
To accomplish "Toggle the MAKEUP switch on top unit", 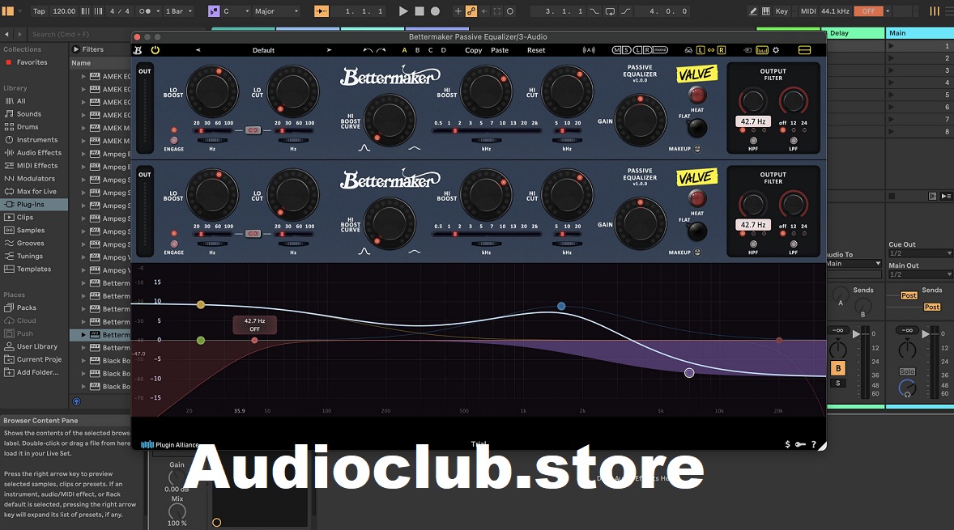I will coord(697,149).
